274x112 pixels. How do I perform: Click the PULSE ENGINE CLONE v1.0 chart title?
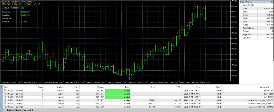point(21,4)
